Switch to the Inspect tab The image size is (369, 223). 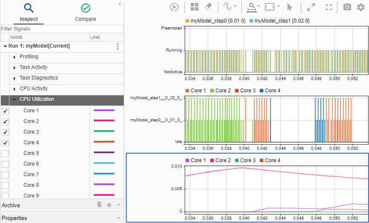pos(29,12)
